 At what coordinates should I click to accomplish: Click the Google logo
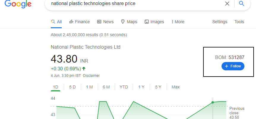pyautogui.click(x=18, y=4)
